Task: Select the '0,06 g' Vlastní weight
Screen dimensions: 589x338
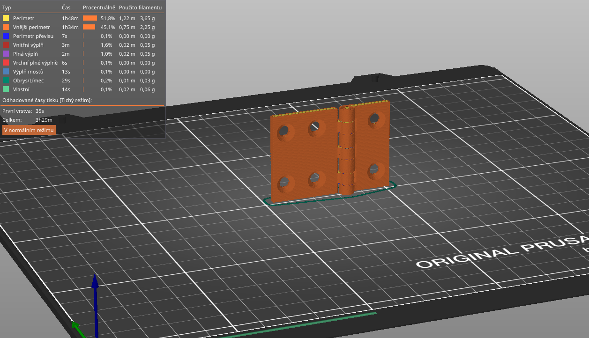Action: click(x=147, y=89)
